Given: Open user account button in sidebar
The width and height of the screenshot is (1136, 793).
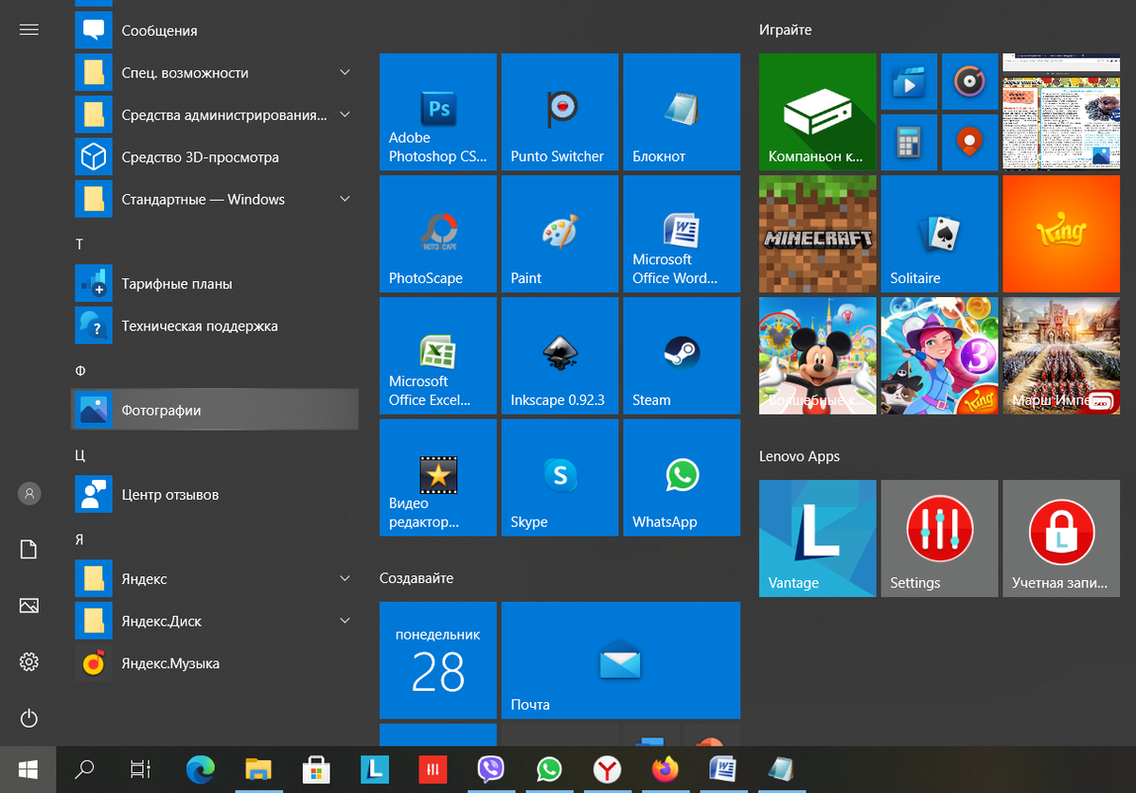Looking at the screenshot, I should (x=29, y=493).
